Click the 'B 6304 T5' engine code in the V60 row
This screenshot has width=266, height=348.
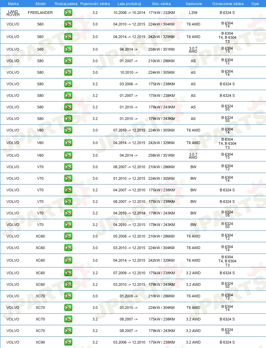(x=227, y=156)
